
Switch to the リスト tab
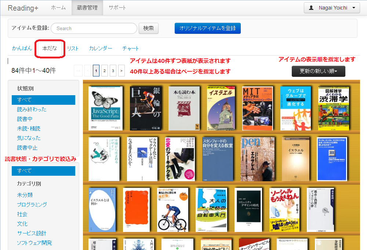[x=73, y=48]
